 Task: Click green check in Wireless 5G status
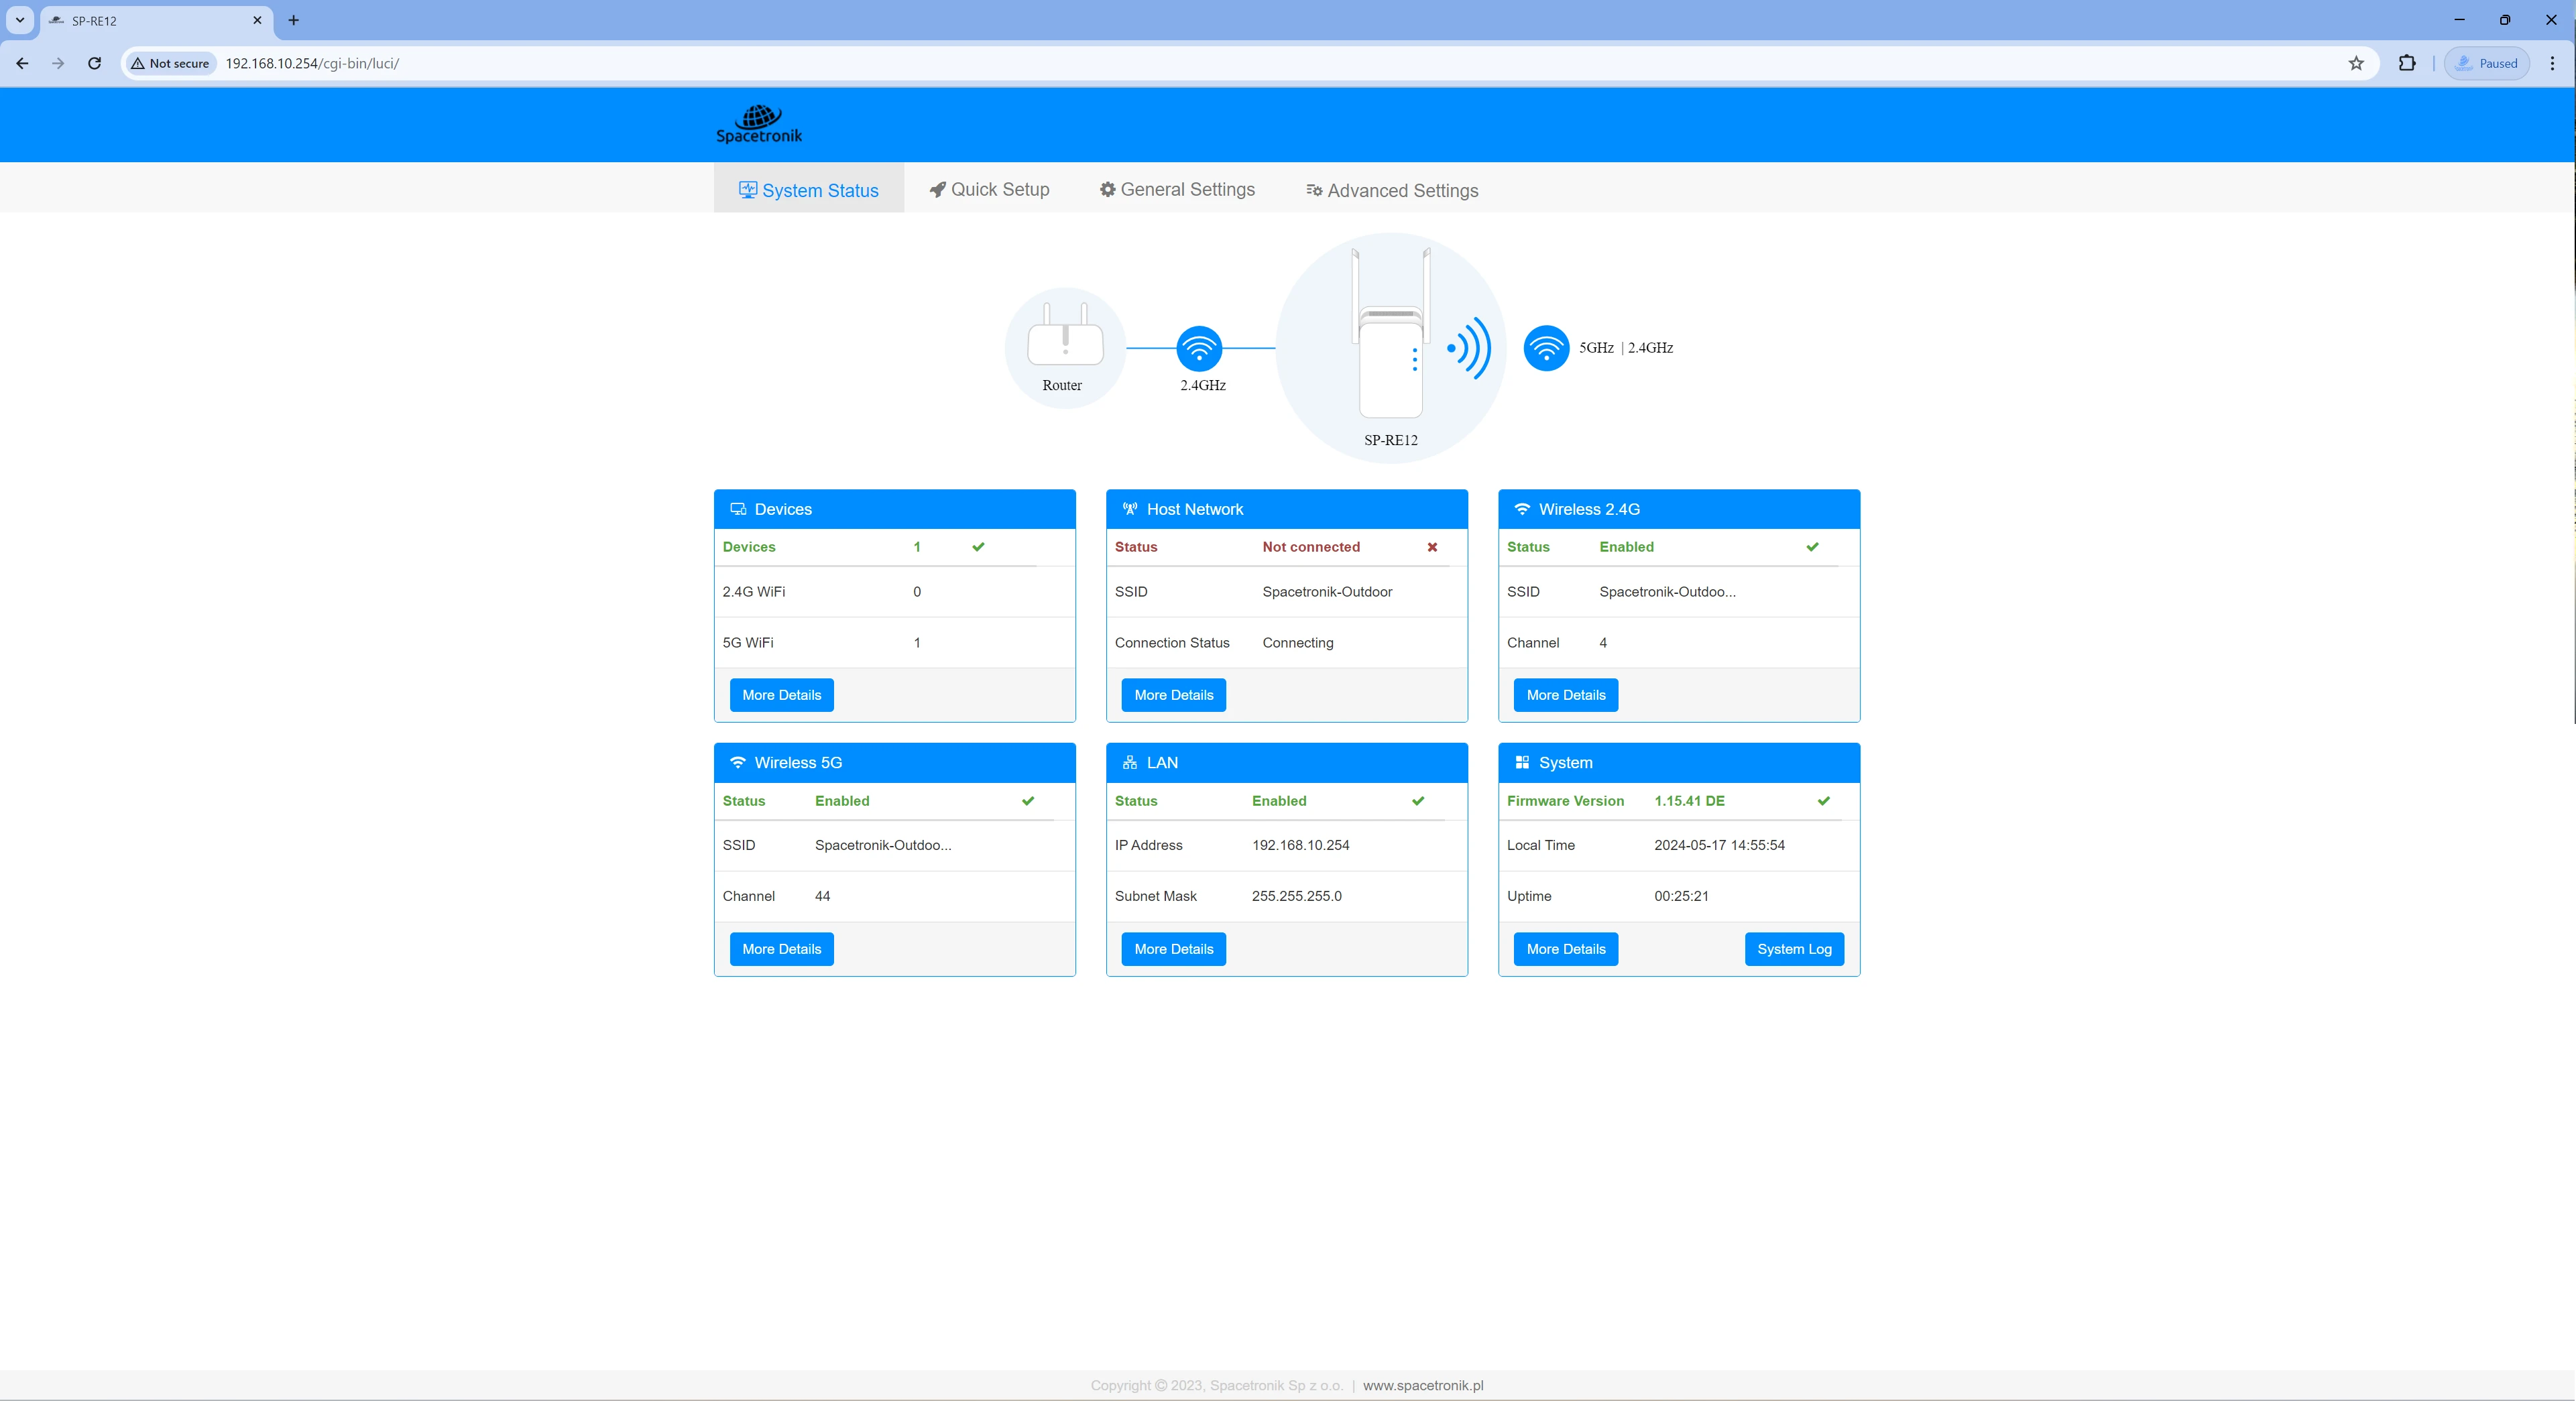[x=1028, y=801]
